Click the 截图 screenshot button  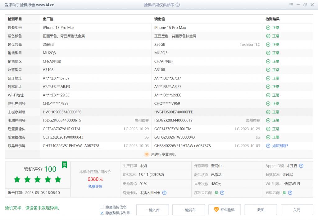point(261,210)
